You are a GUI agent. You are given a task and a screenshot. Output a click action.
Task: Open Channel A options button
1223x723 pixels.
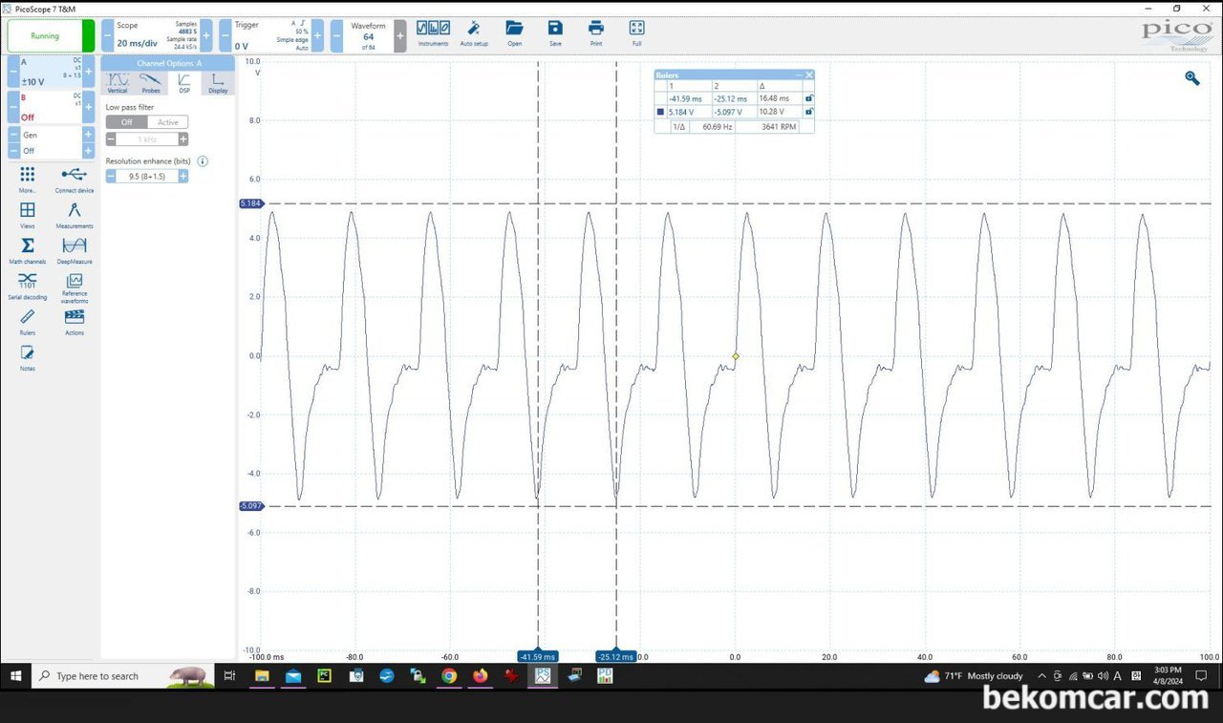(52, 73)
